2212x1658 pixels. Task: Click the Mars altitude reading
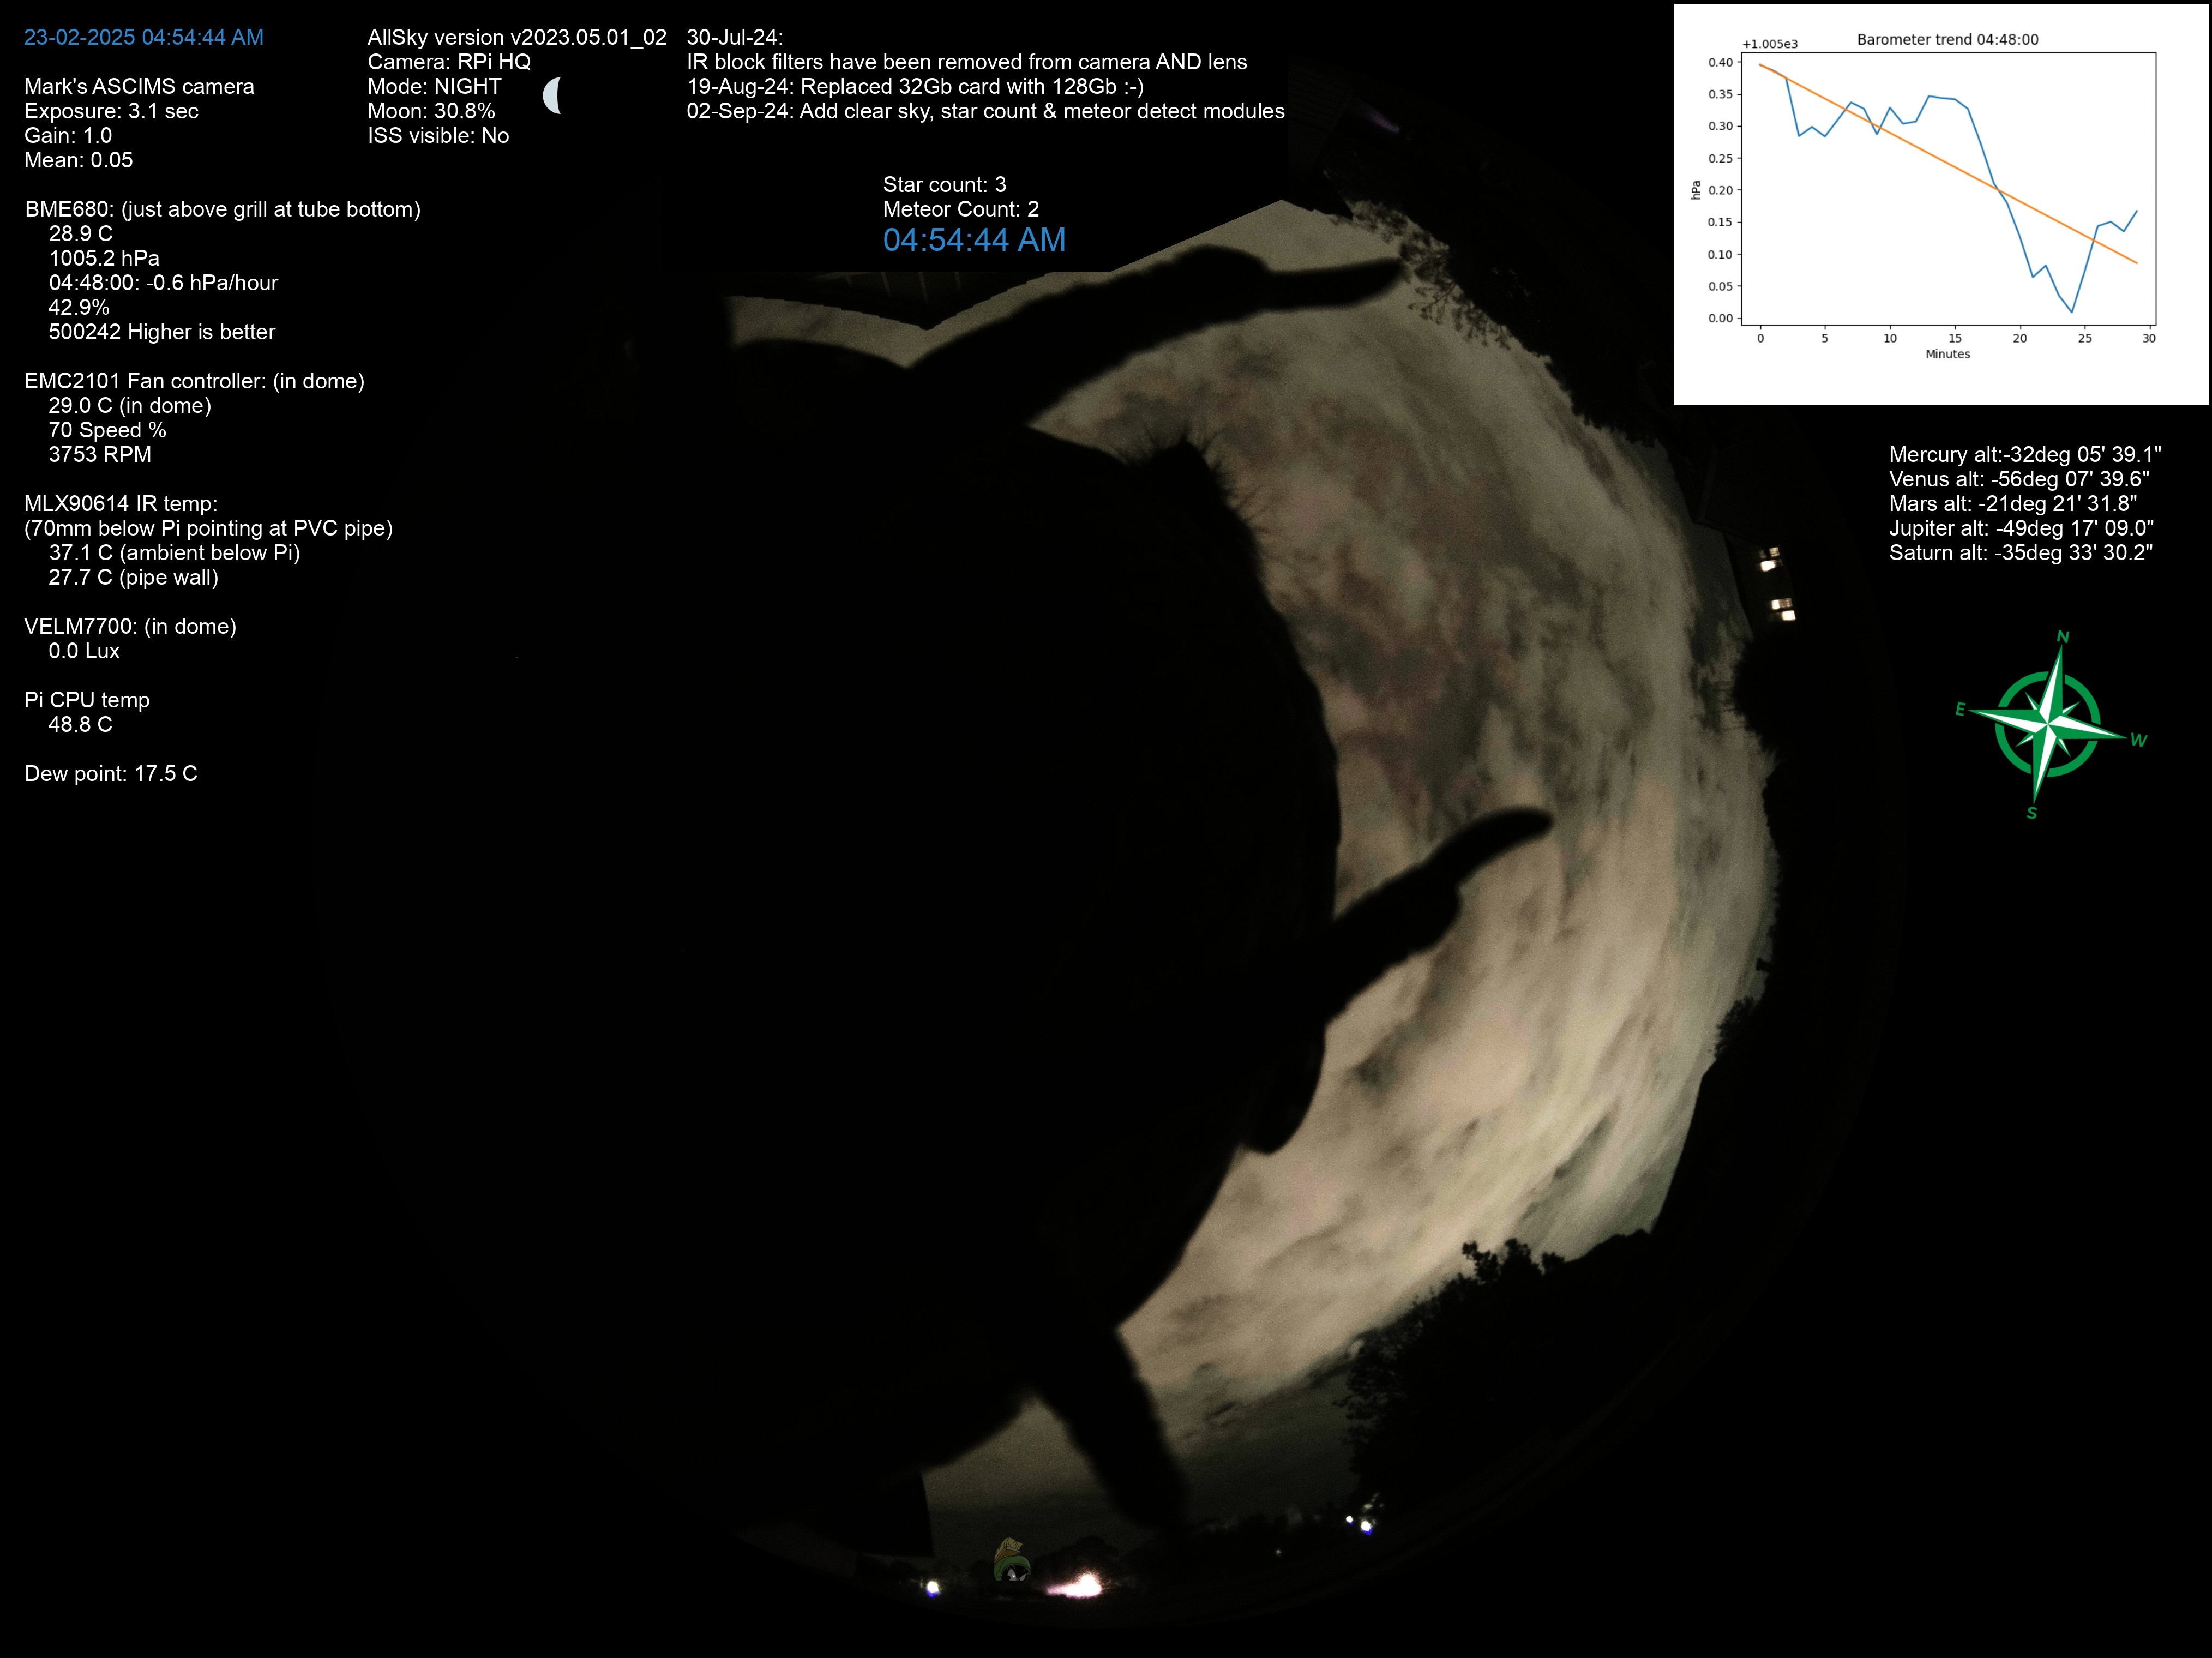click(x=2011, y=503)
